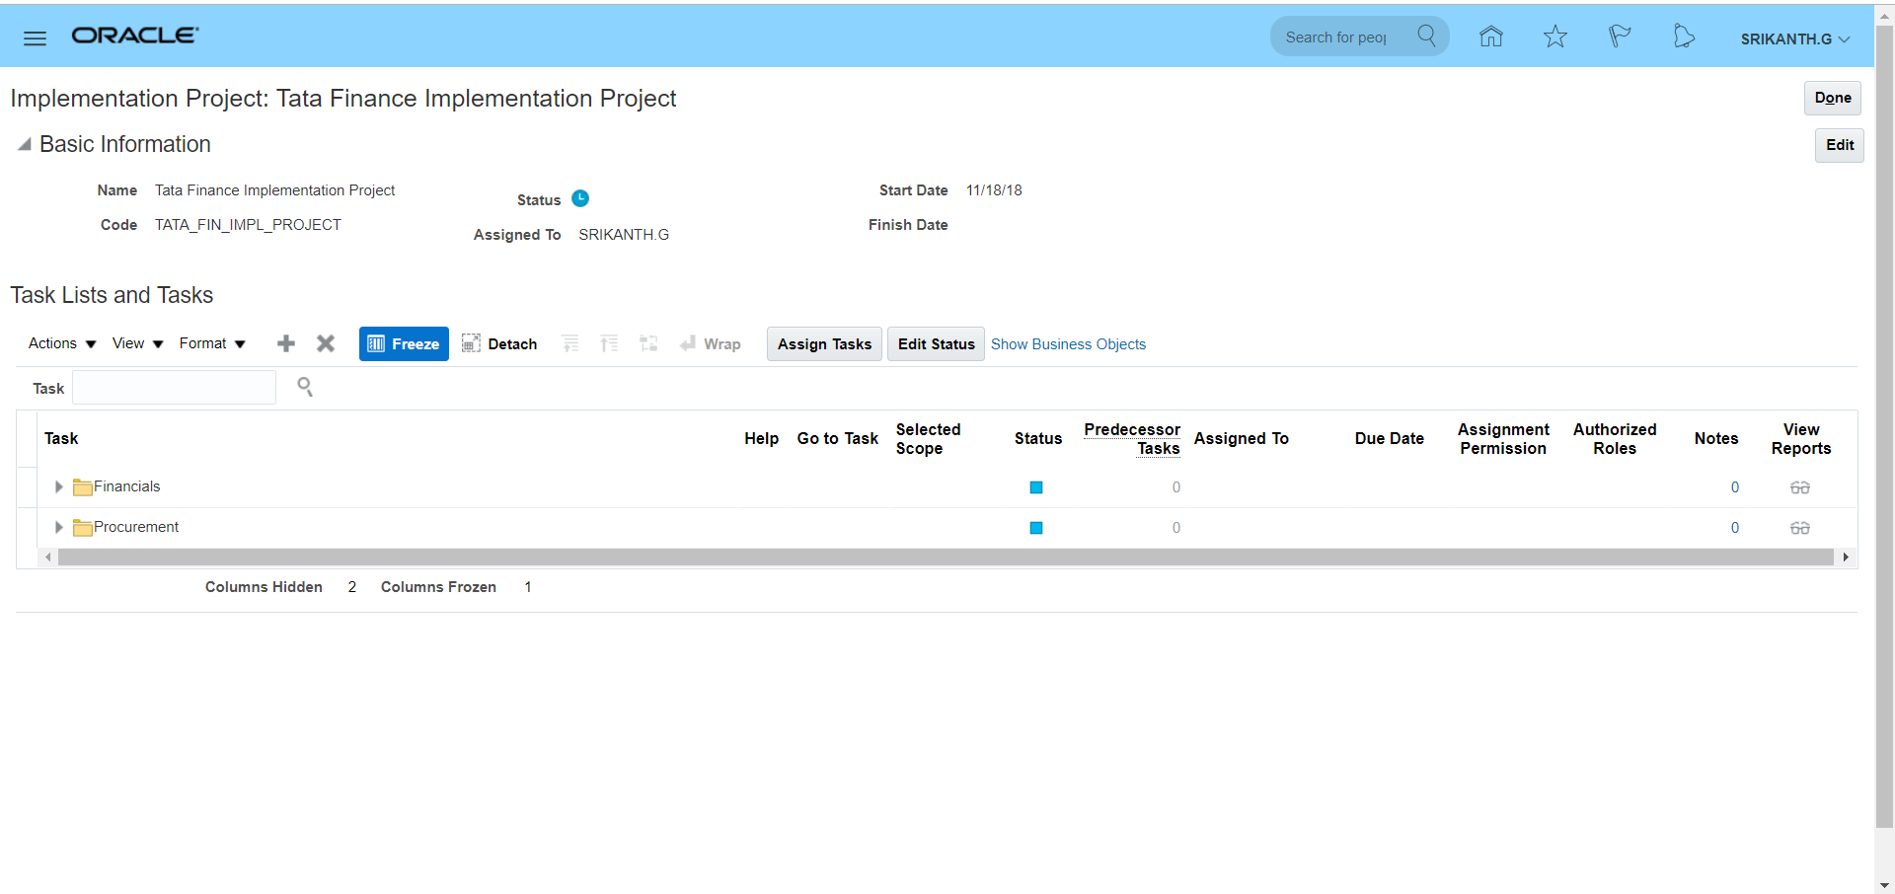Click the Assign Tasks button

[x=824, y=343]
